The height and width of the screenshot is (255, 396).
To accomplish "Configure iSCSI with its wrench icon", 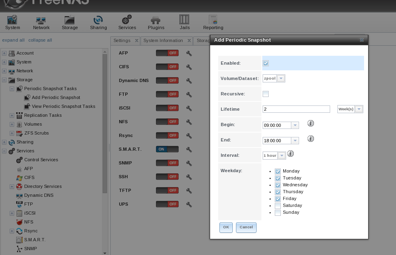I will pos(189,108).
